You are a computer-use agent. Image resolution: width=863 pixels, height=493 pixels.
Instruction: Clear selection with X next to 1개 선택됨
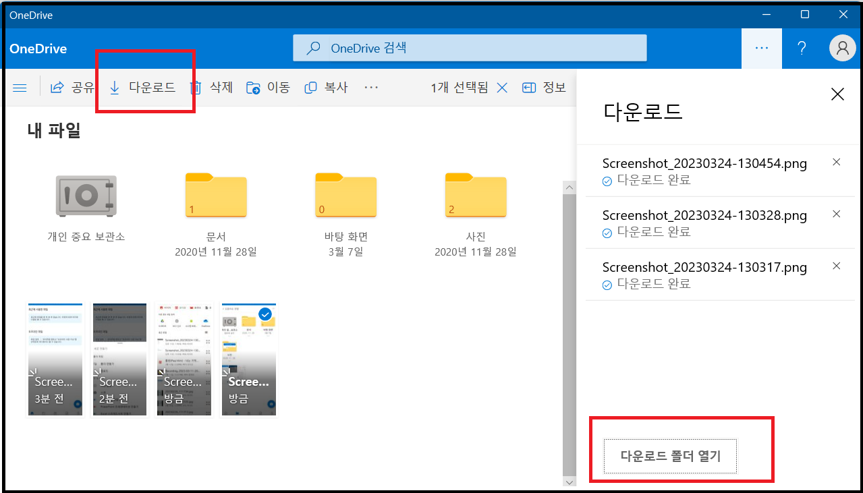502,88
